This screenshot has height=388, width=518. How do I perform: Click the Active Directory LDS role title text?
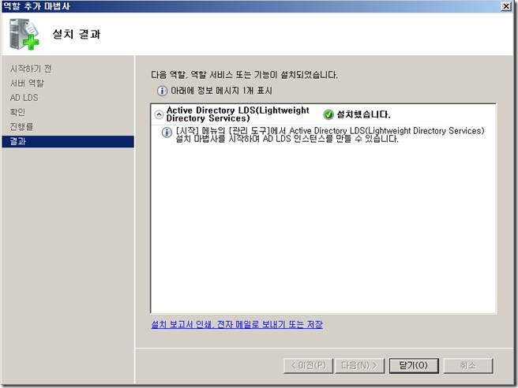click(238, 114)
